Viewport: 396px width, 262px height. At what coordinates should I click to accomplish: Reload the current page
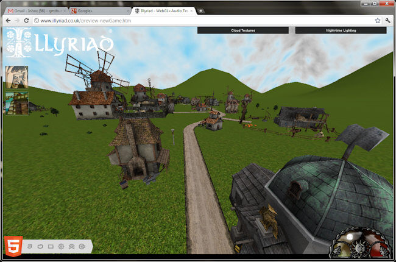(26, 21)
